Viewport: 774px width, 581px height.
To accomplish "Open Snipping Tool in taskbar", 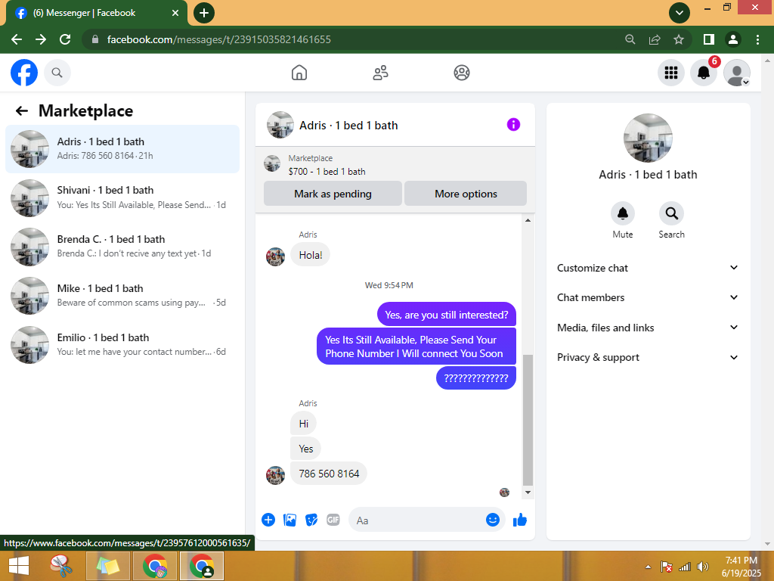I will (x=62, y=566).
